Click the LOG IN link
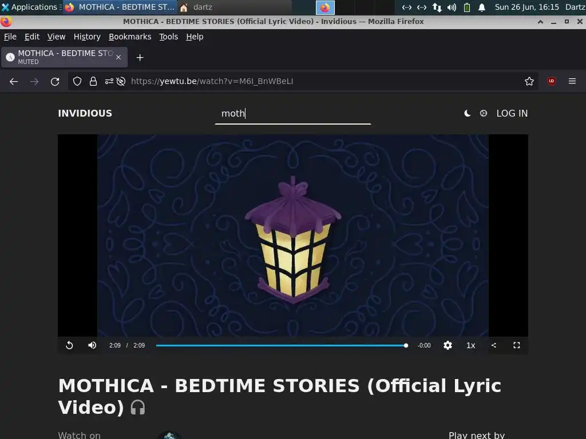Screen dimensions: 586x439 pyautogui.click(x=512, y=113)
